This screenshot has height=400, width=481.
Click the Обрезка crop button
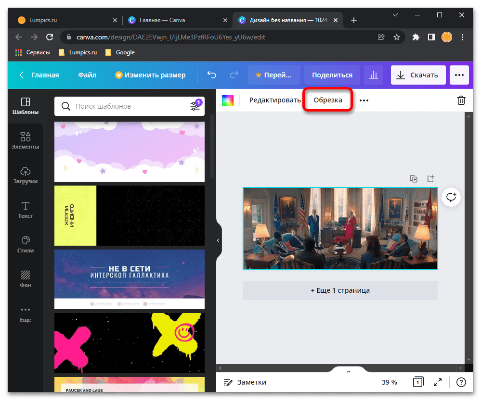click(x=327, y=100)
